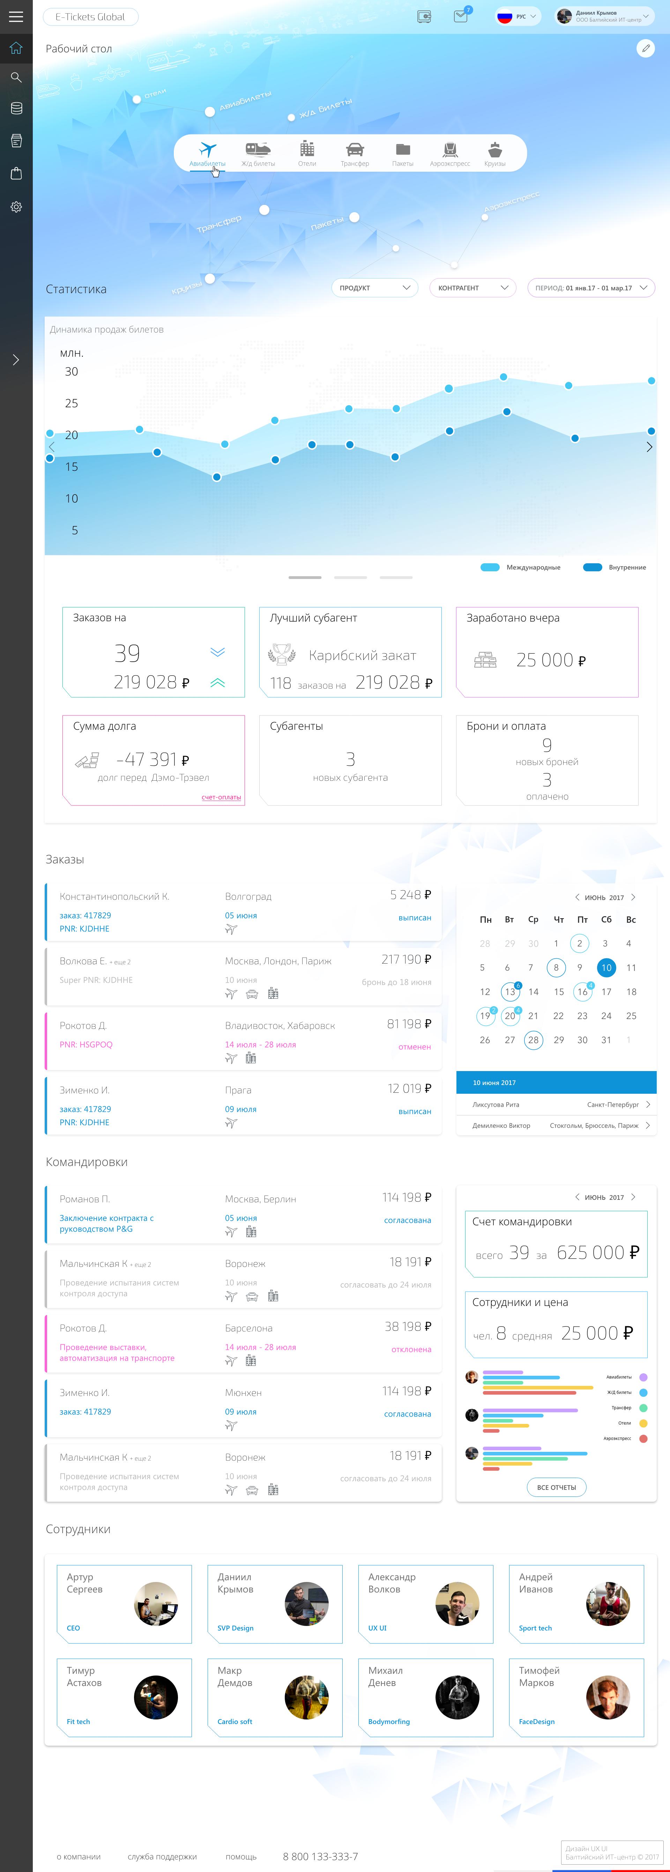
Task: Select 10 in the calendar
Action: 606,968
